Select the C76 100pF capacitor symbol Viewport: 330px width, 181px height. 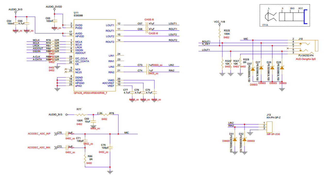pyautogui.click(x=110, y=148)
